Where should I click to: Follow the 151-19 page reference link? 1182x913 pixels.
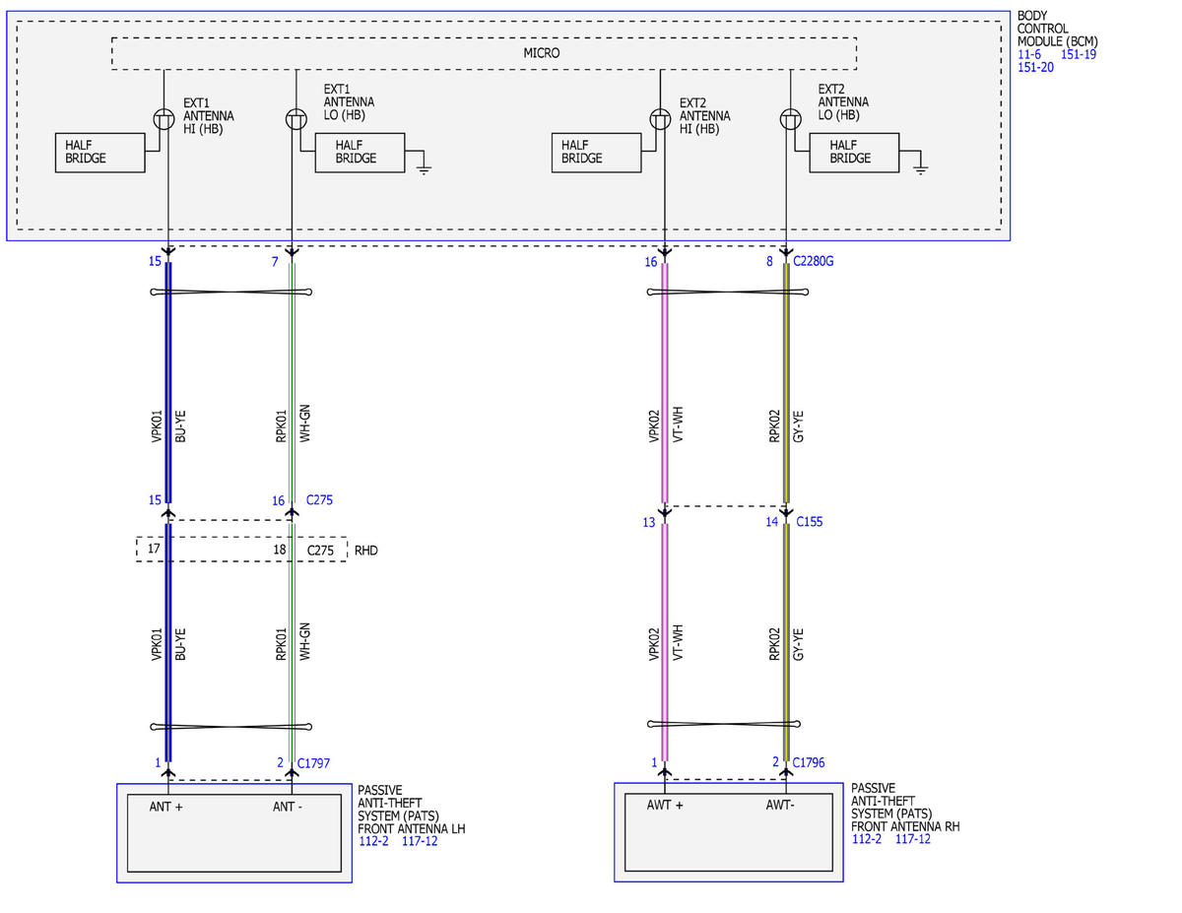pyautogui.click(x=1079, y=54)
